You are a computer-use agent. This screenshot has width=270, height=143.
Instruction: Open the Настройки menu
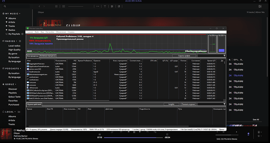click(50, 32)
